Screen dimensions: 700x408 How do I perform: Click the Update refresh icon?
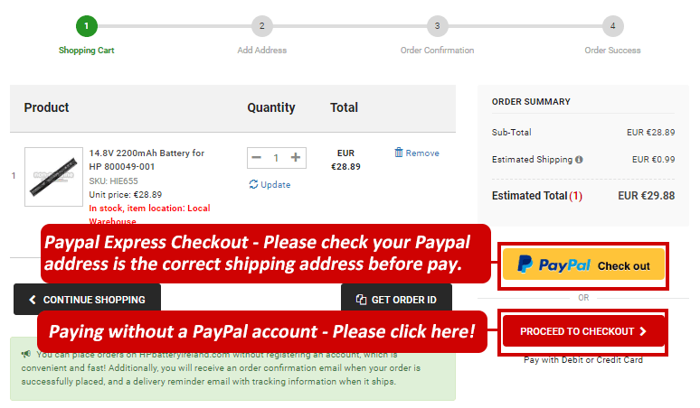coord(253,184)
